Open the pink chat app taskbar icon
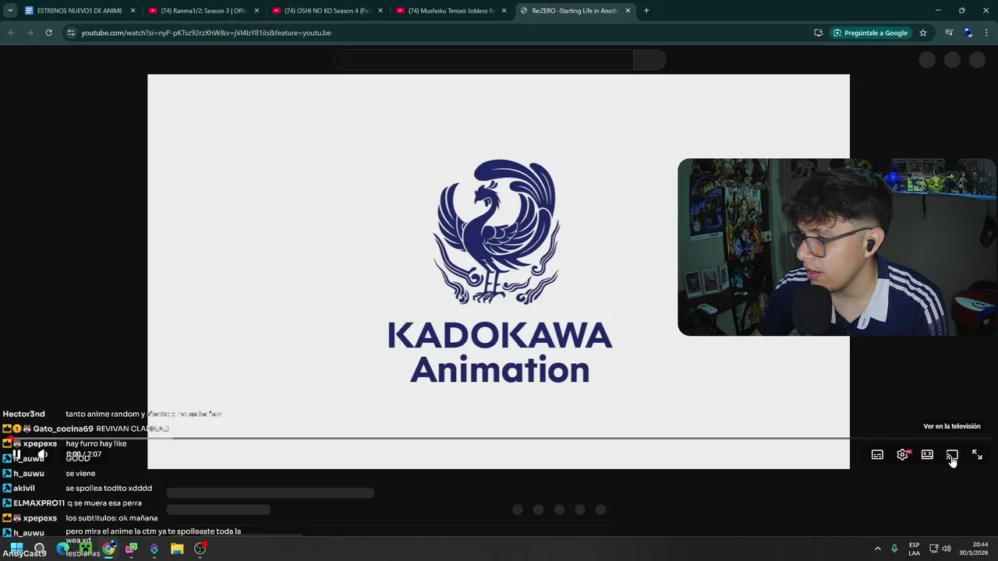998x561 pixels. coord(132,549)
